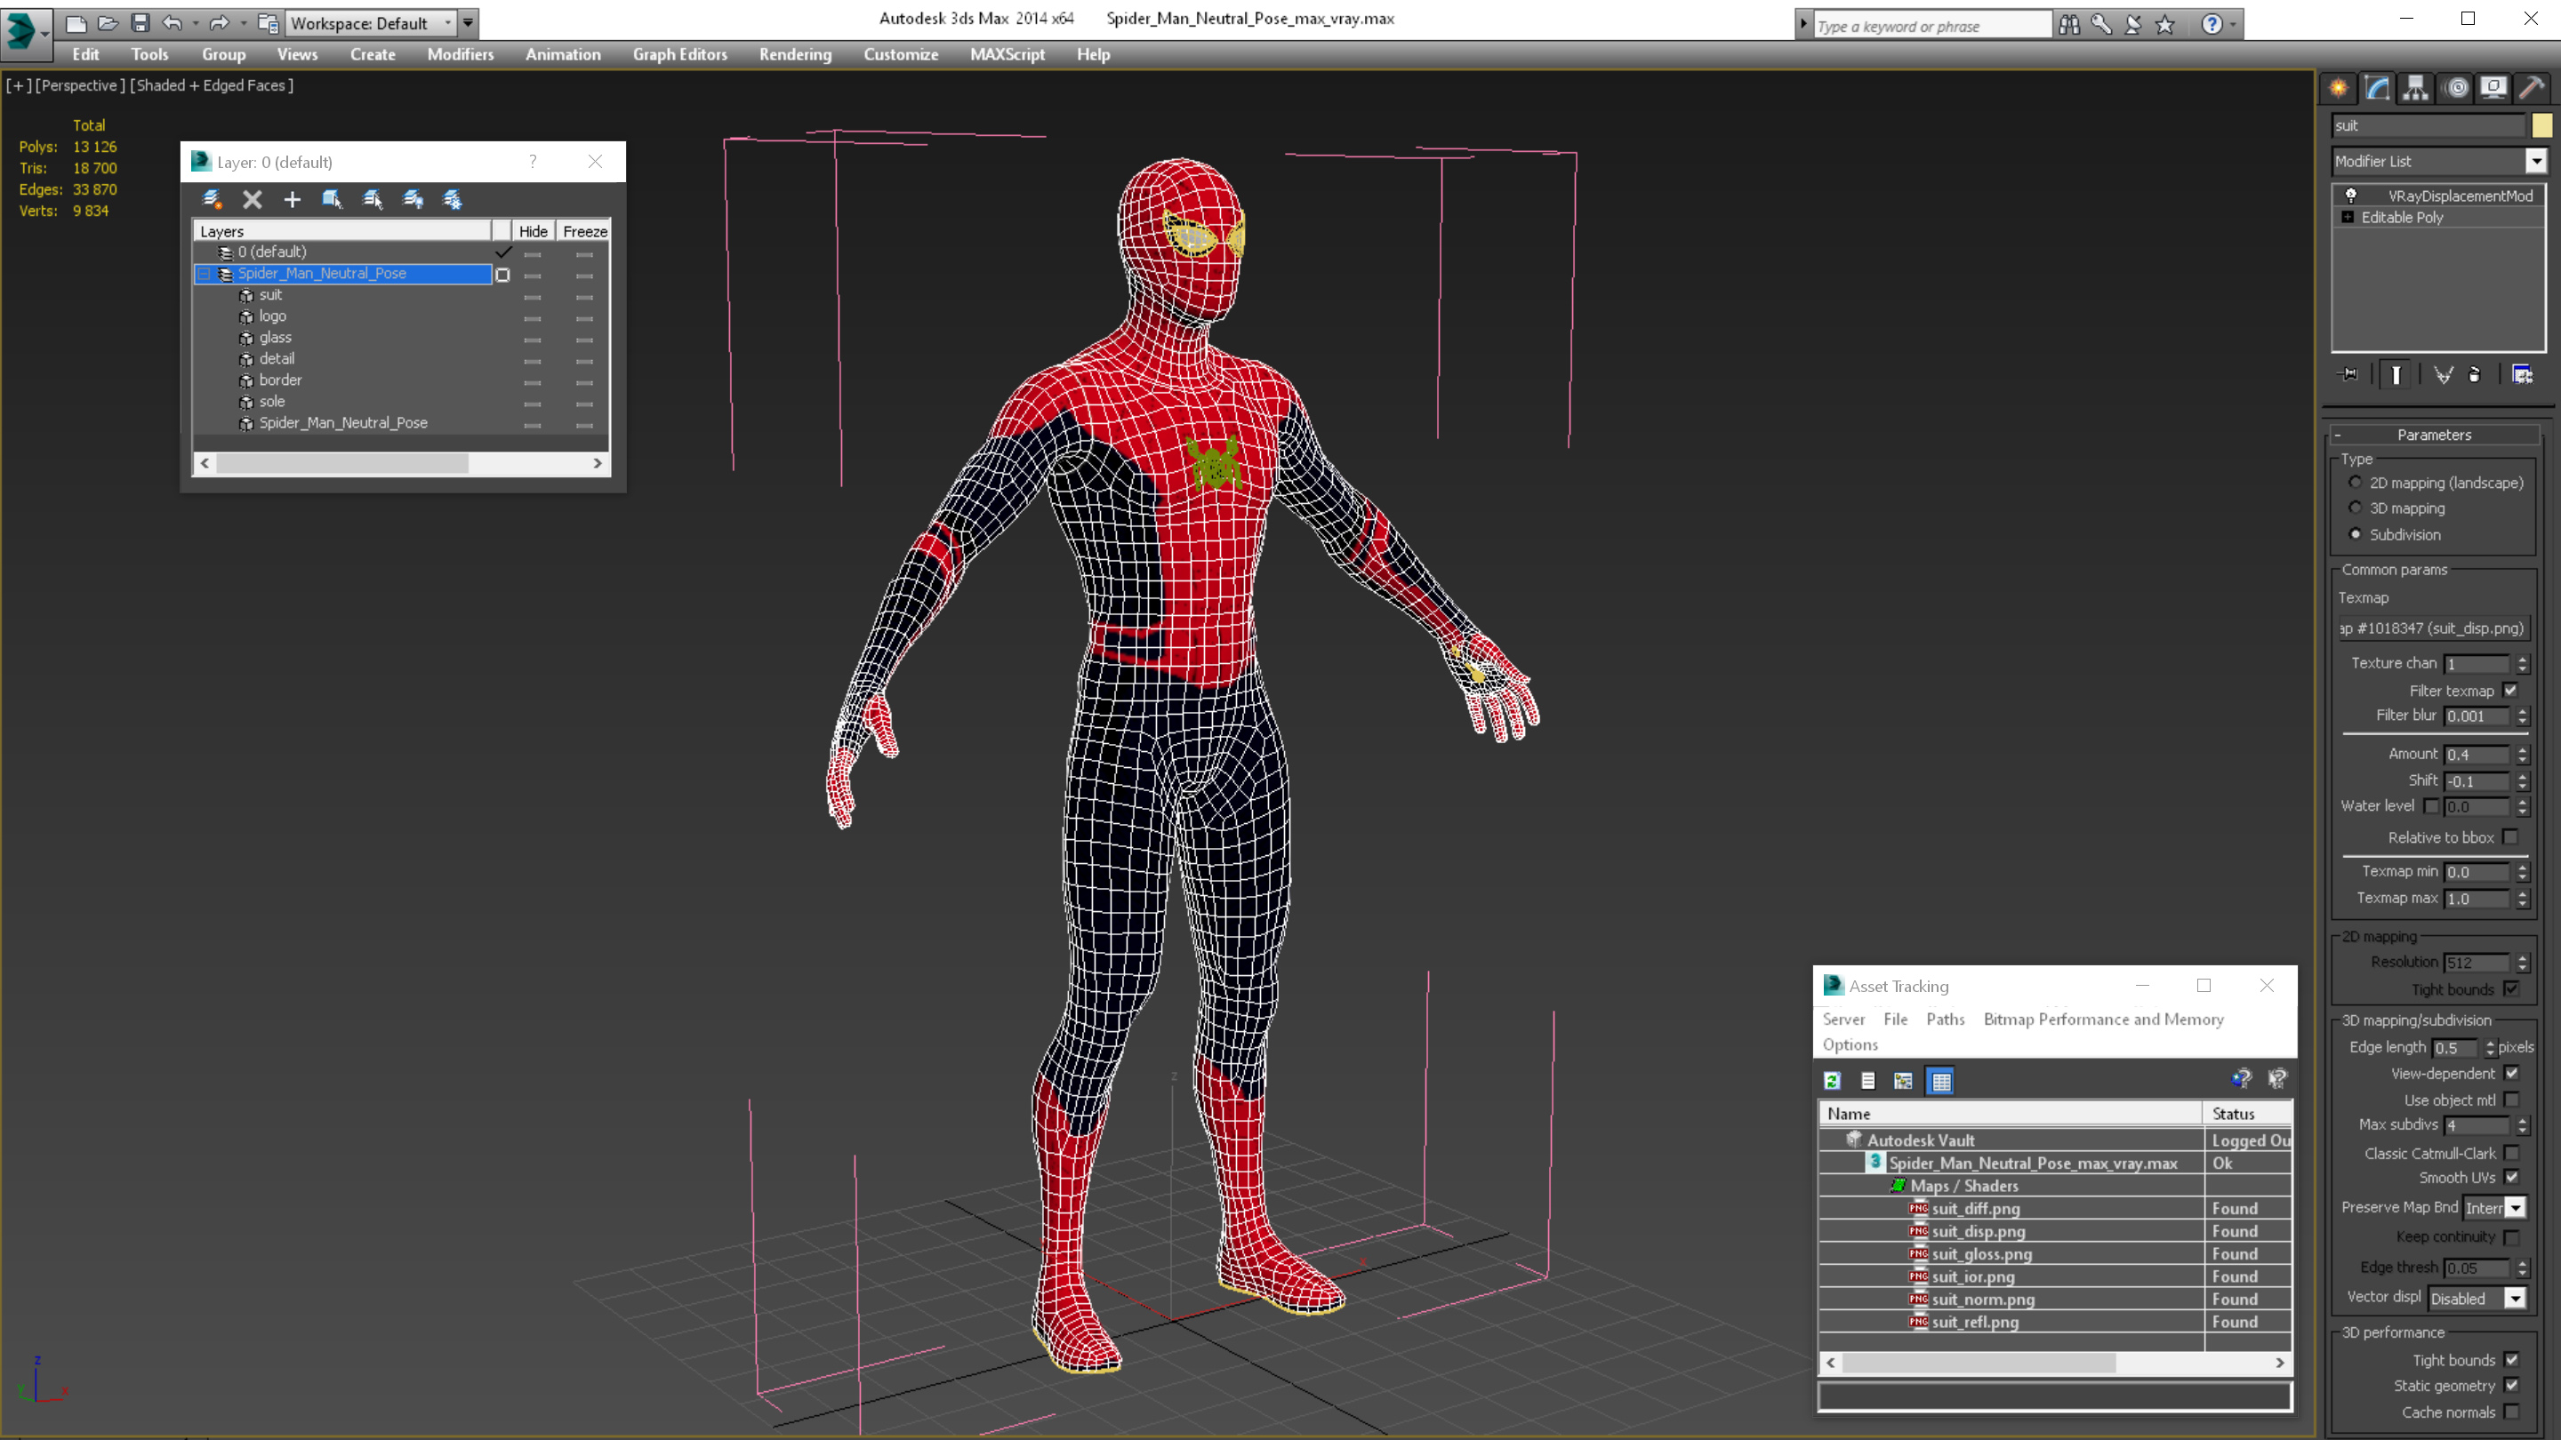Screen dimensions: 2561x1440
Task: Click the Freeze column header in Layer dialog
Action: pyautogui.click(x=583, y=230)
